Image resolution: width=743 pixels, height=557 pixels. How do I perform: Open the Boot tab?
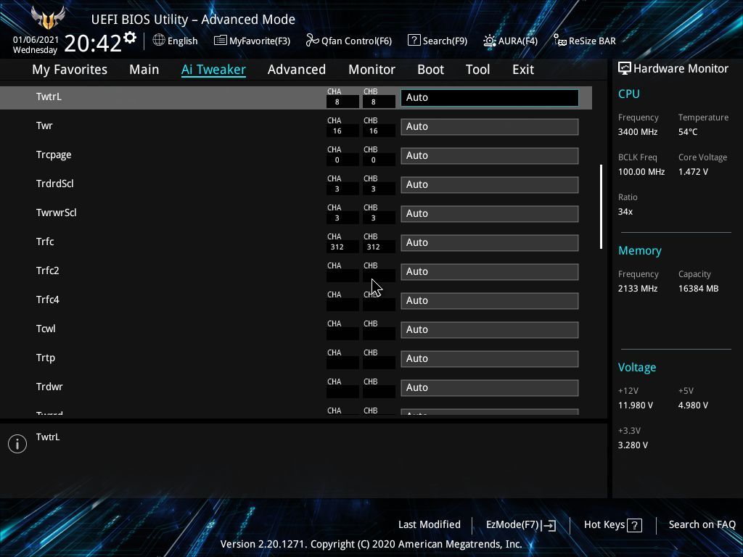click(x=430, y=70)
